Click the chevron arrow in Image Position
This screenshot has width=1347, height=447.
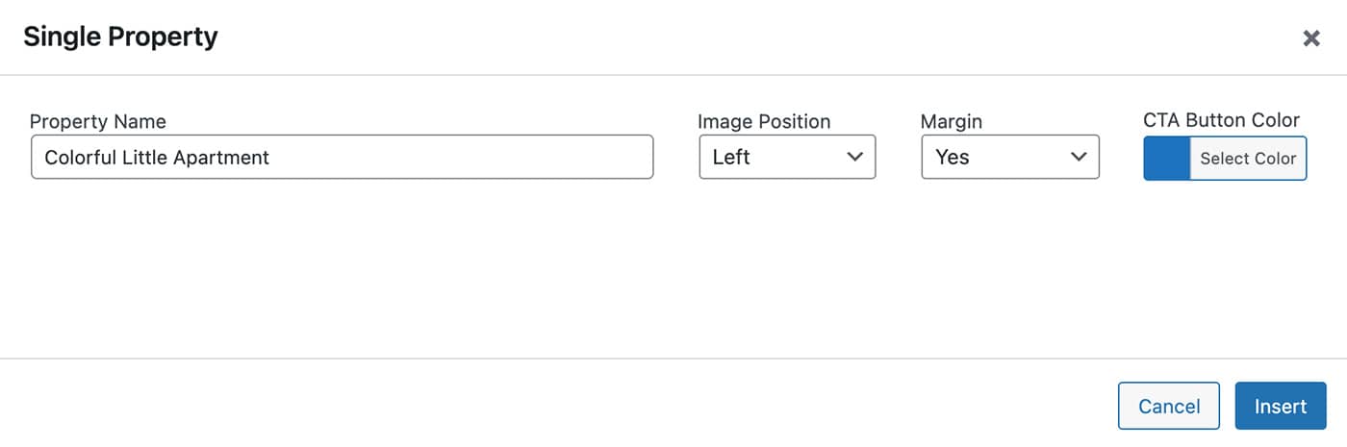pyautogui.click(x=853, y=157)
